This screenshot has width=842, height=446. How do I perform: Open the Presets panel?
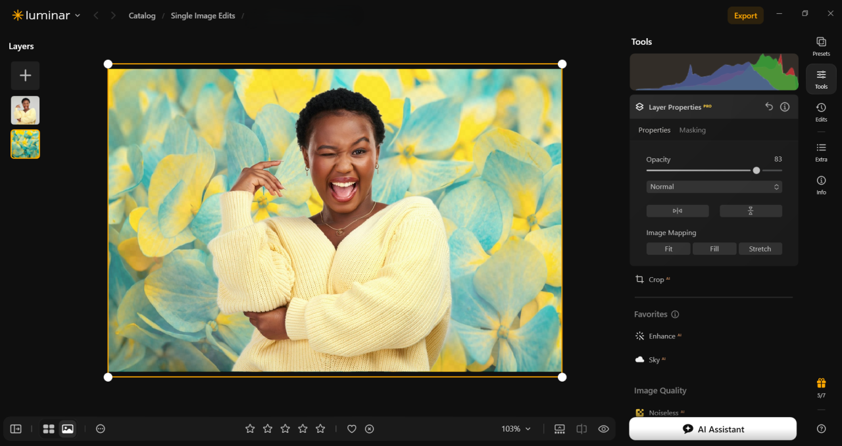pos(821,46)
